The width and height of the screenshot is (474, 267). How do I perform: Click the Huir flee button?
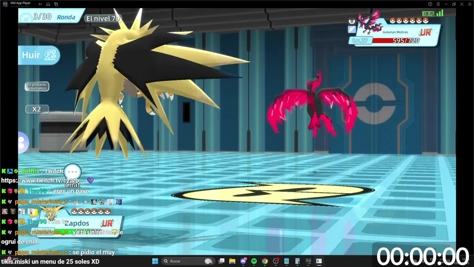pos(39,55)
